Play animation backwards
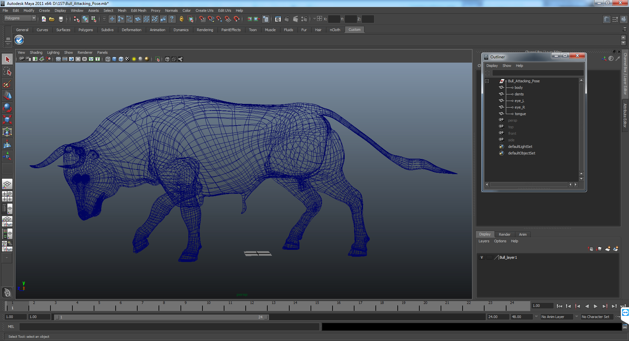The width and height of the screenshot is (629, 341). pyautogui.click(x=587, y=306)
